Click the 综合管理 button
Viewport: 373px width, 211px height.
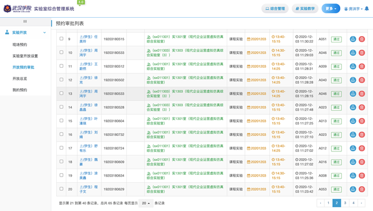point(275,9)
